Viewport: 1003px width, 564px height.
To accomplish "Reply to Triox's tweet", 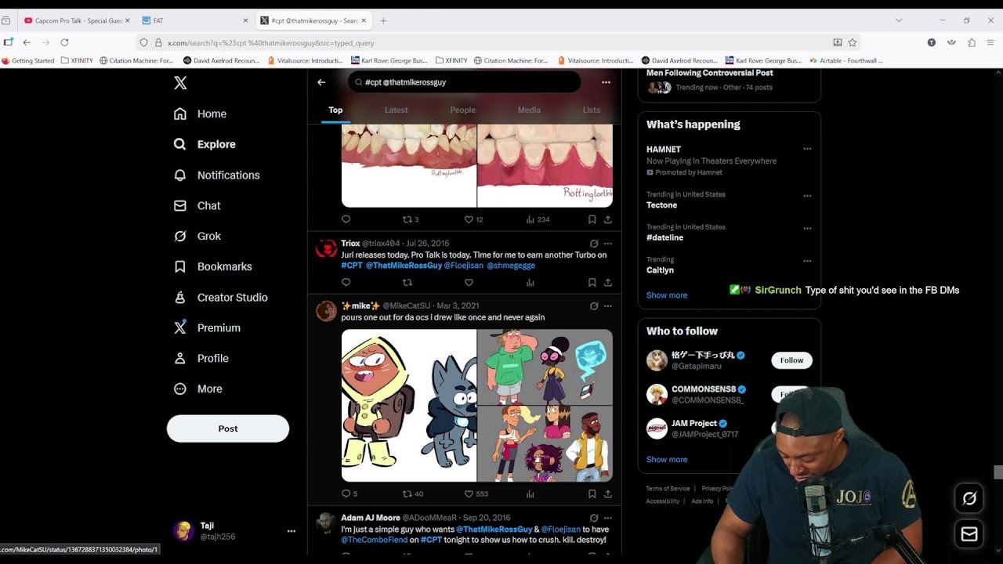I will point(346,282).
